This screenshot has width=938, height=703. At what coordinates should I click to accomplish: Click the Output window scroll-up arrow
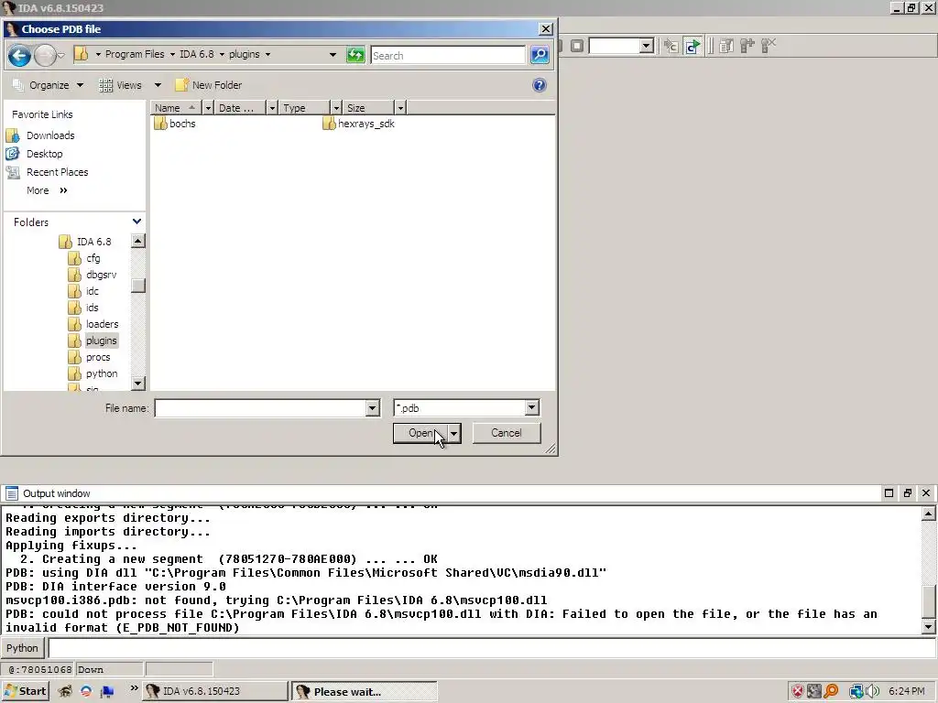(929, 513)
